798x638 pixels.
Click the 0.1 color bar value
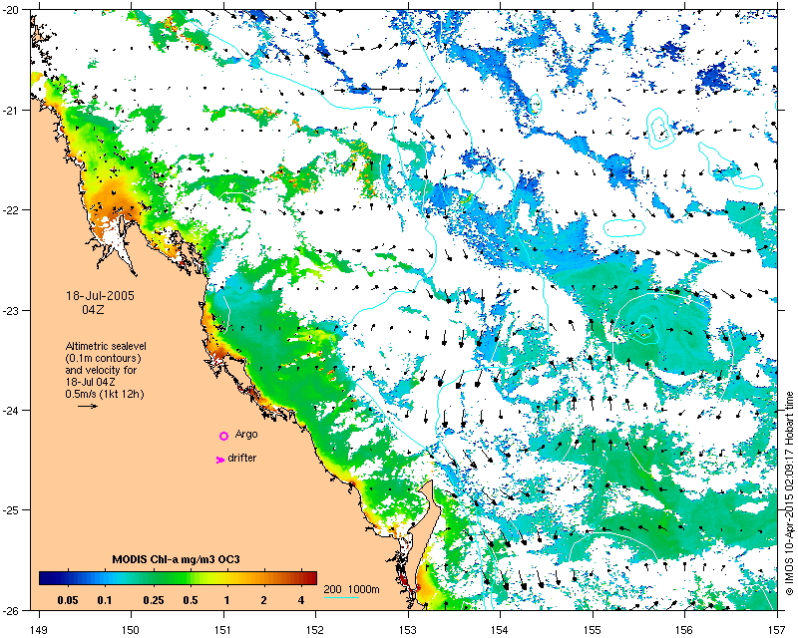(105, 600)
